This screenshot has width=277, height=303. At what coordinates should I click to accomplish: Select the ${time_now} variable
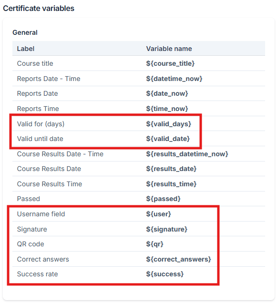tap(167, 109)
